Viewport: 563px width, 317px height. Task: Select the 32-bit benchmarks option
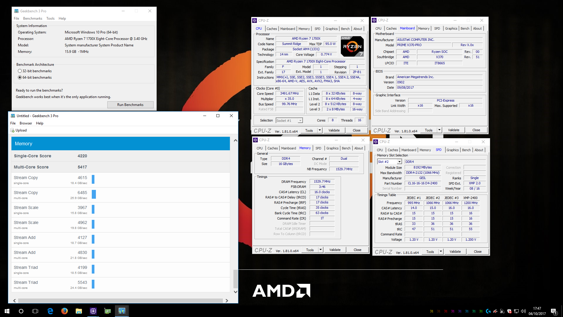(20, 71)
